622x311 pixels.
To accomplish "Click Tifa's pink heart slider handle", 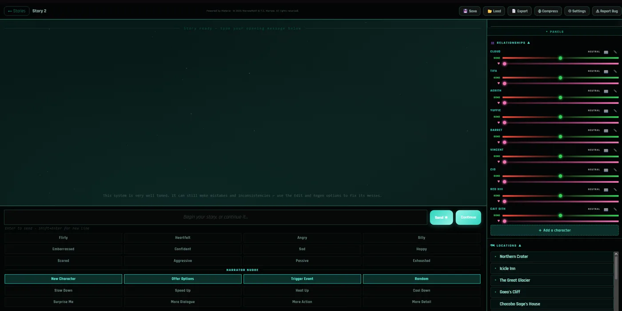I will (x=504, y=83).
